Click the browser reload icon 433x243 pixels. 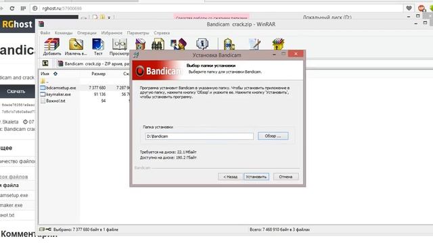(12, 9)
